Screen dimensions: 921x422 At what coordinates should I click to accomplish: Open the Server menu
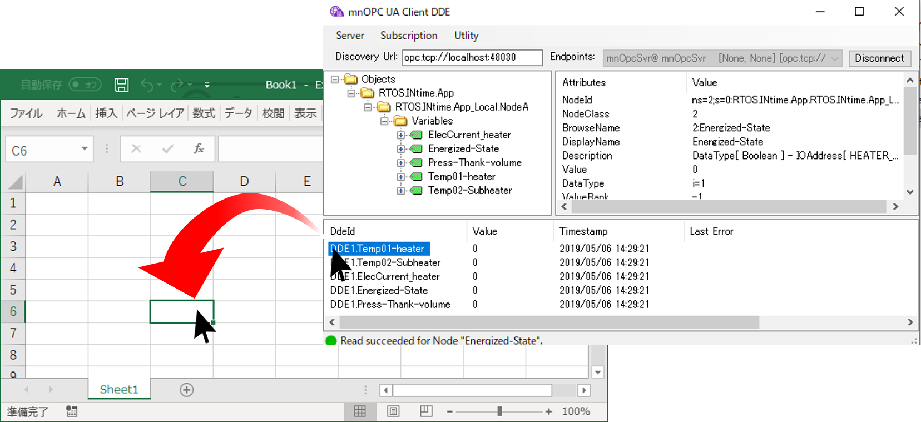pyautogui.click(x=350, y=36)
